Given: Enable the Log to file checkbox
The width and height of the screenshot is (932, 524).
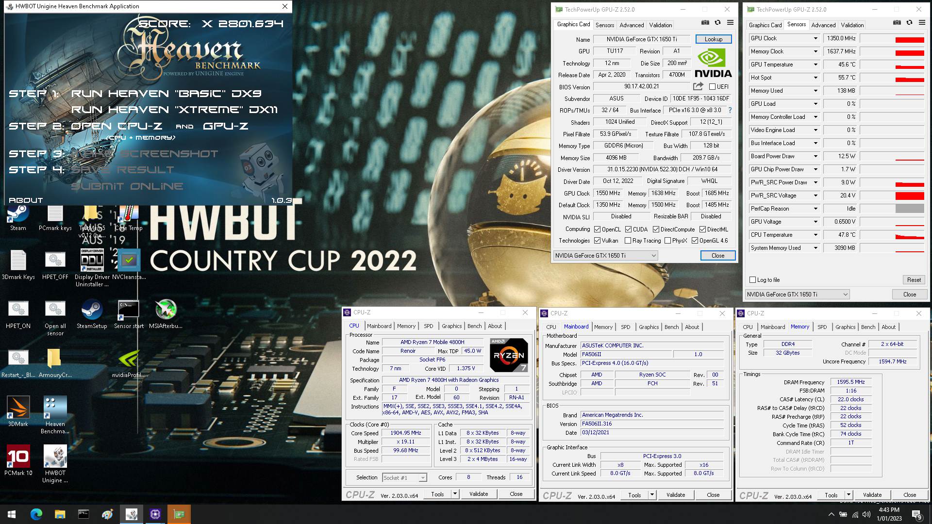Looking at the screenshot, I should (x=752, y=280).
